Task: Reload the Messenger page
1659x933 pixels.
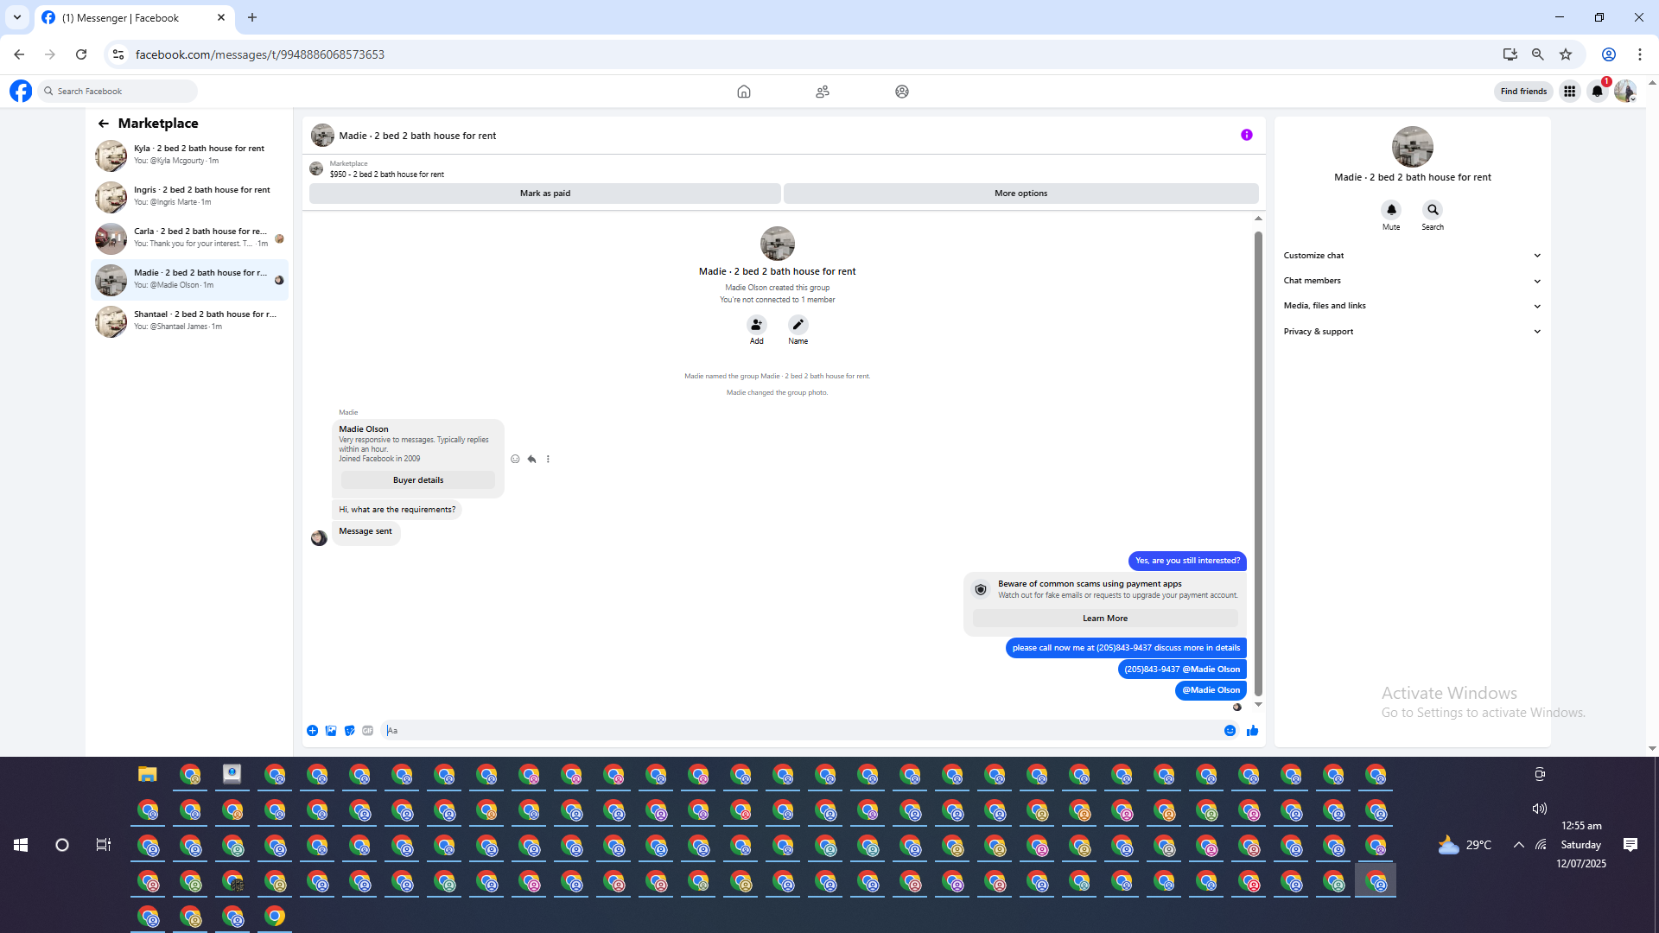Action: [x=81, y=54]
